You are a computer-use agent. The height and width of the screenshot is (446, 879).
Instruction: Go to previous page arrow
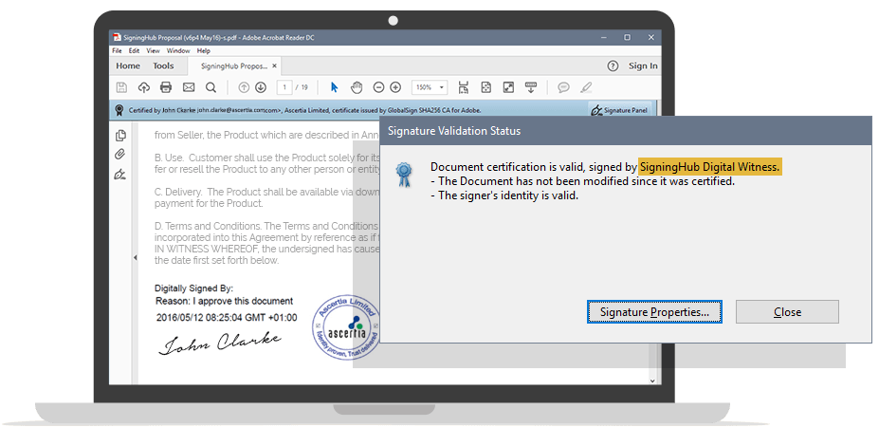click(244, 87)
